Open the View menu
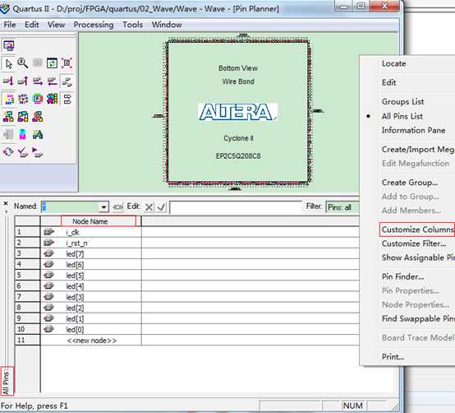 57,25
